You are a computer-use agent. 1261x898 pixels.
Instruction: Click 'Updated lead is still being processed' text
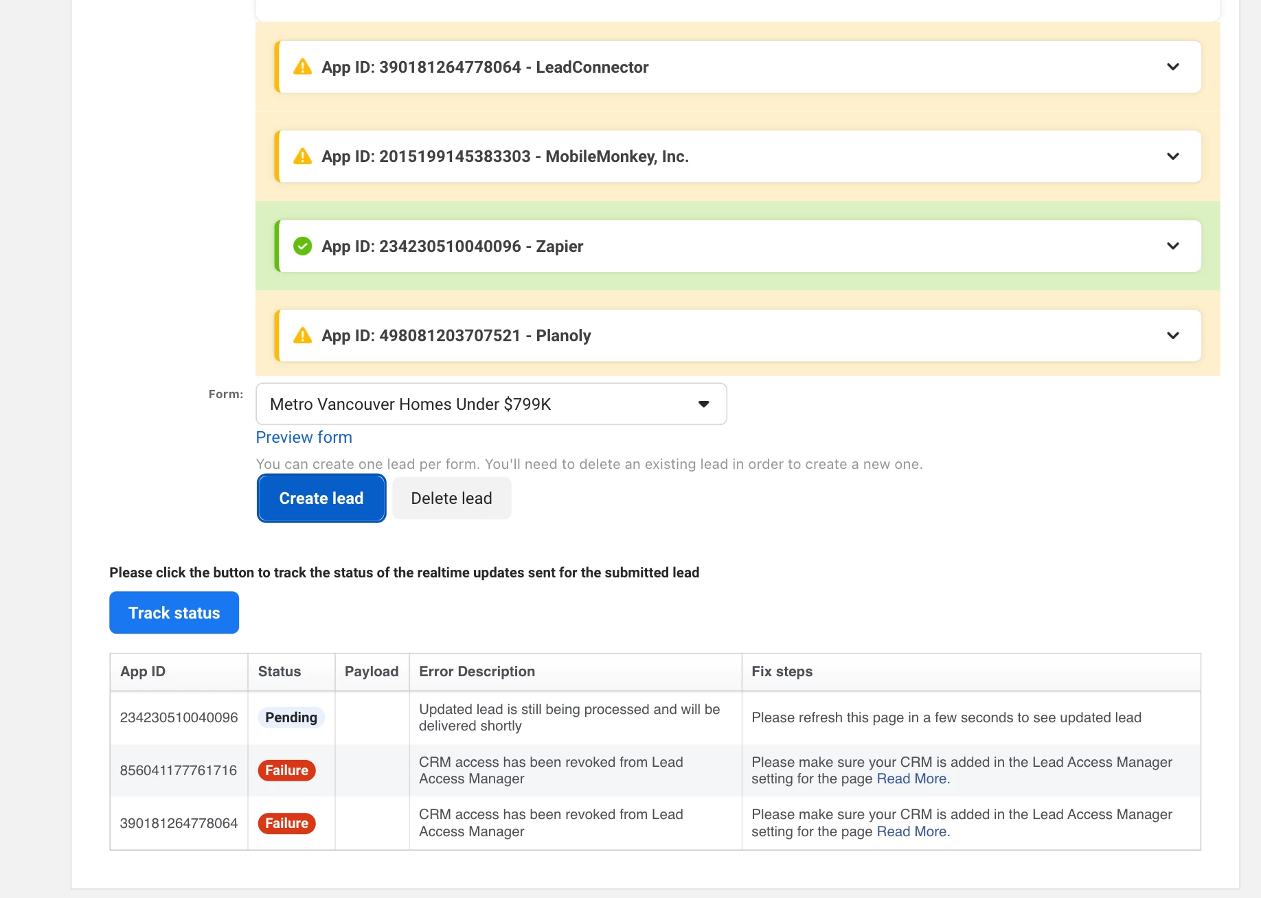(569, 717)
